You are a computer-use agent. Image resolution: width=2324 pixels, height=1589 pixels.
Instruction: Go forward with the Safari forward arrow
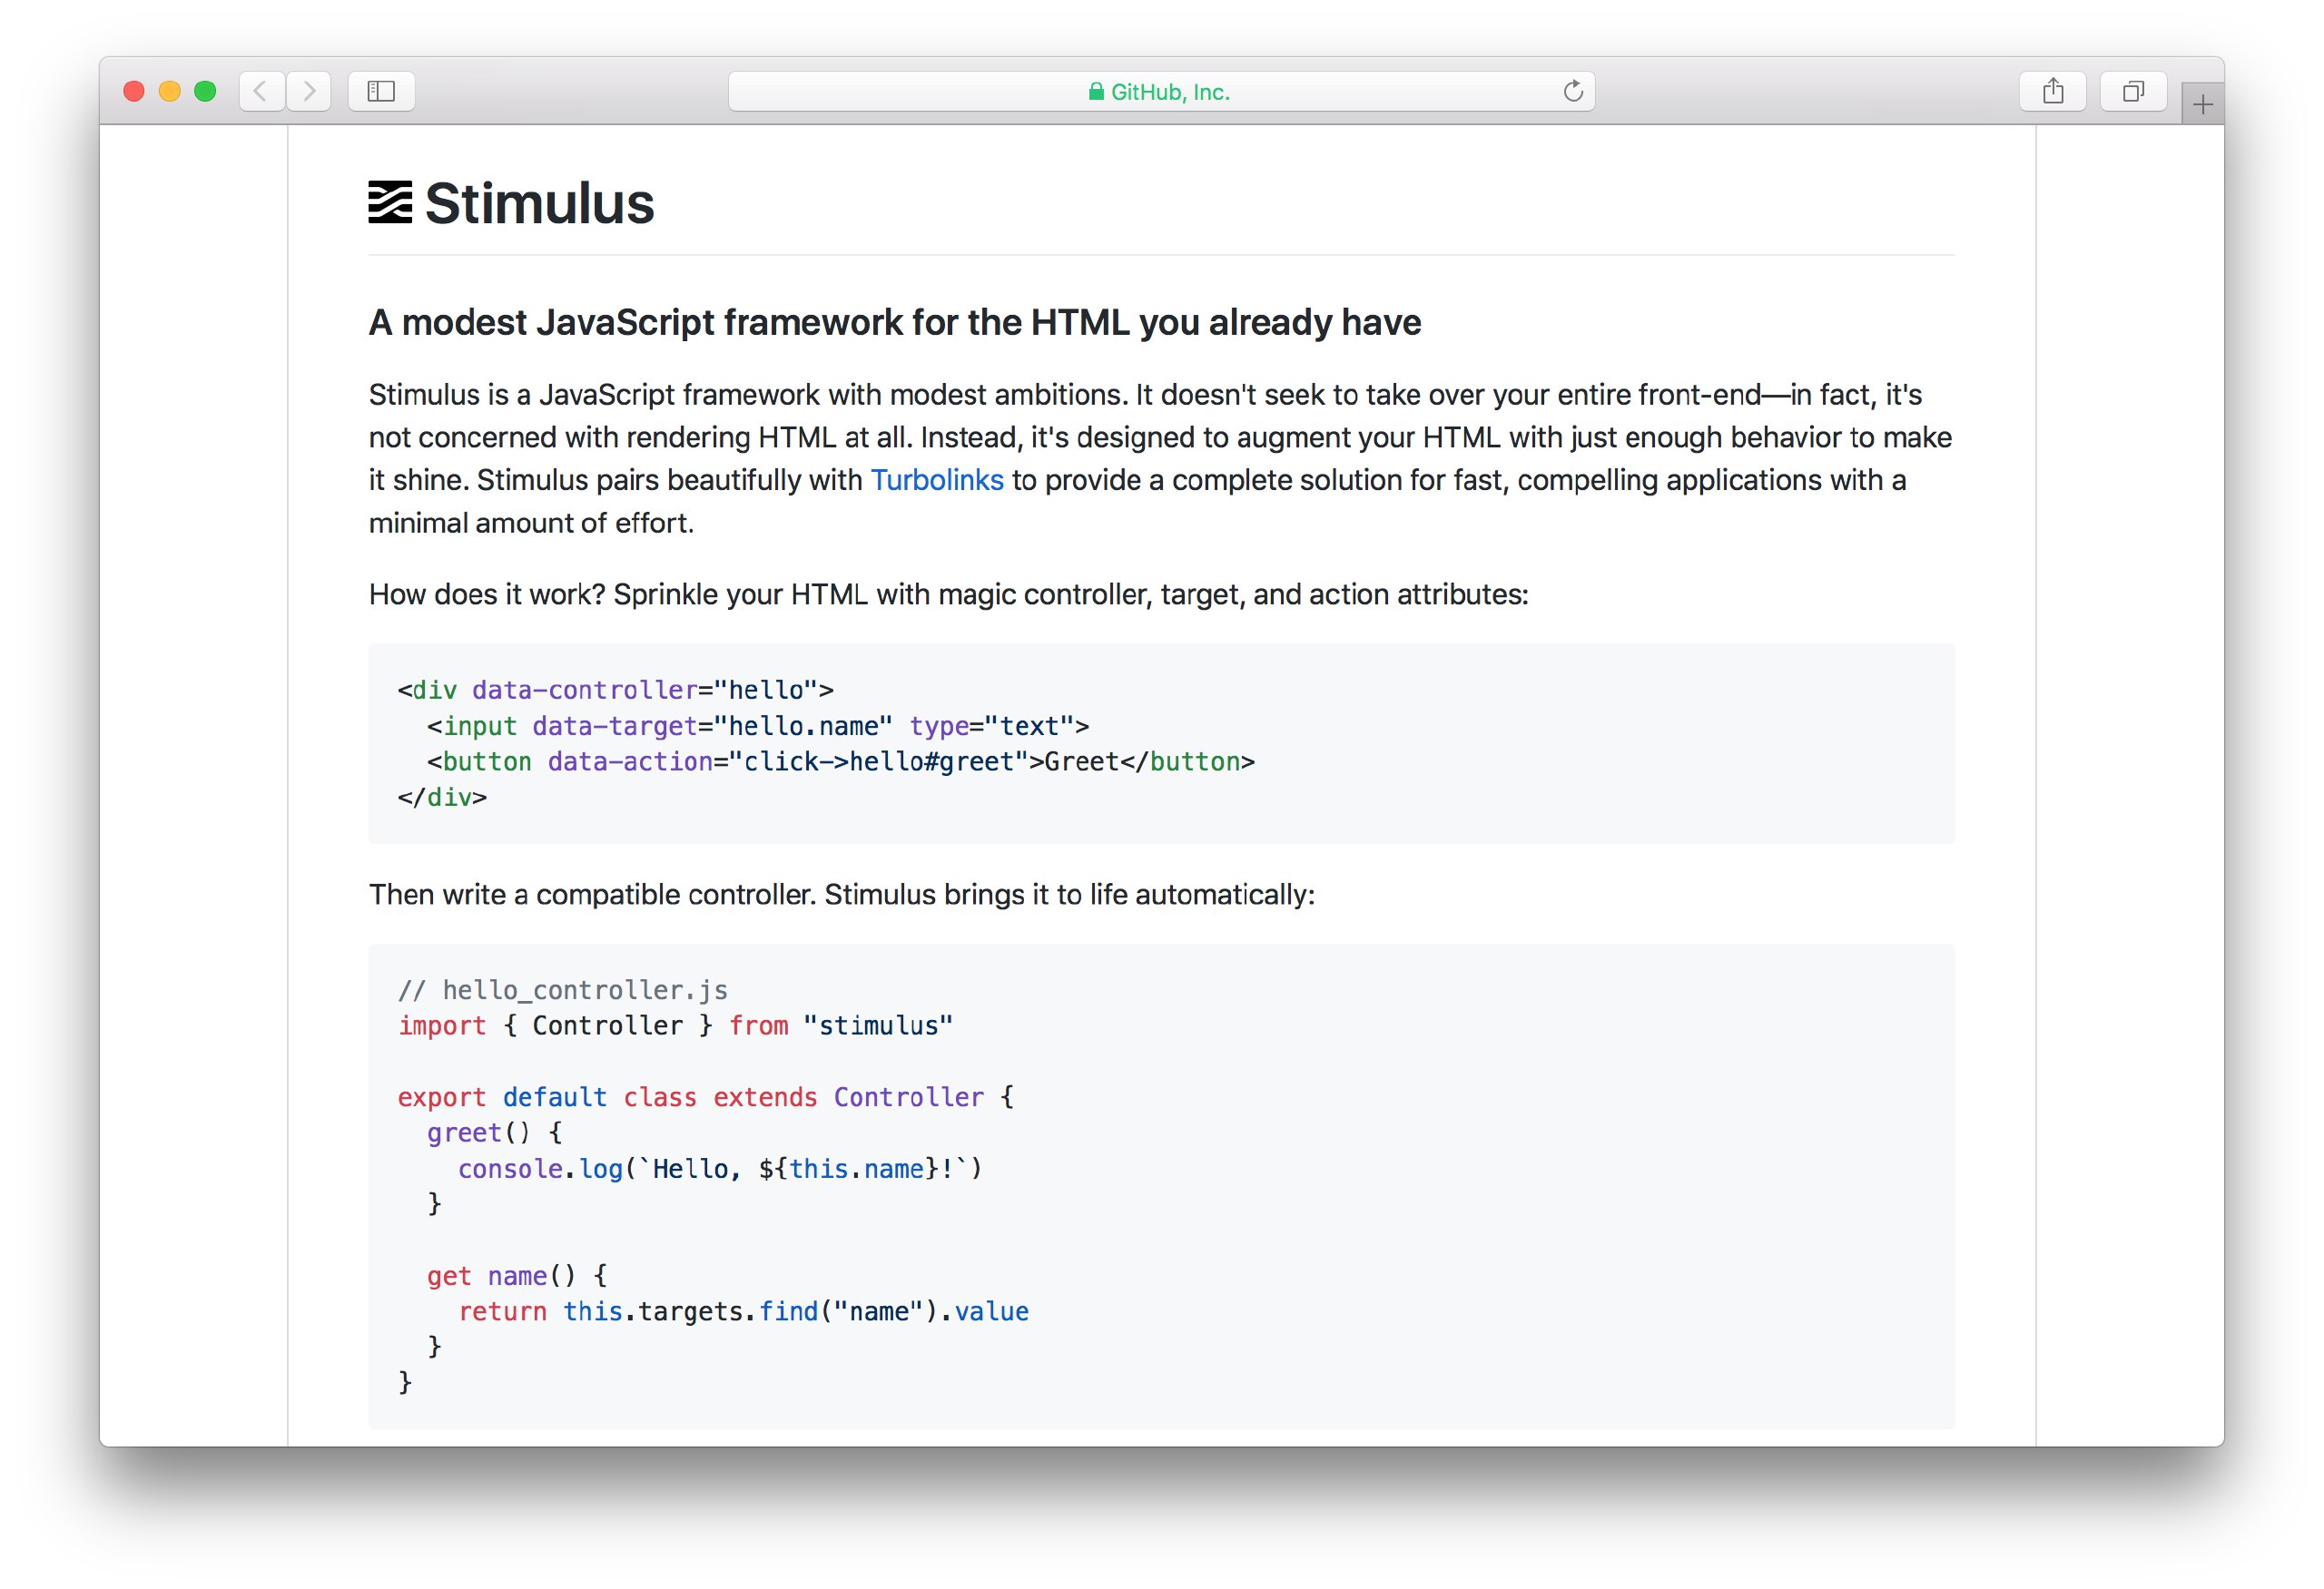(309, 91)
